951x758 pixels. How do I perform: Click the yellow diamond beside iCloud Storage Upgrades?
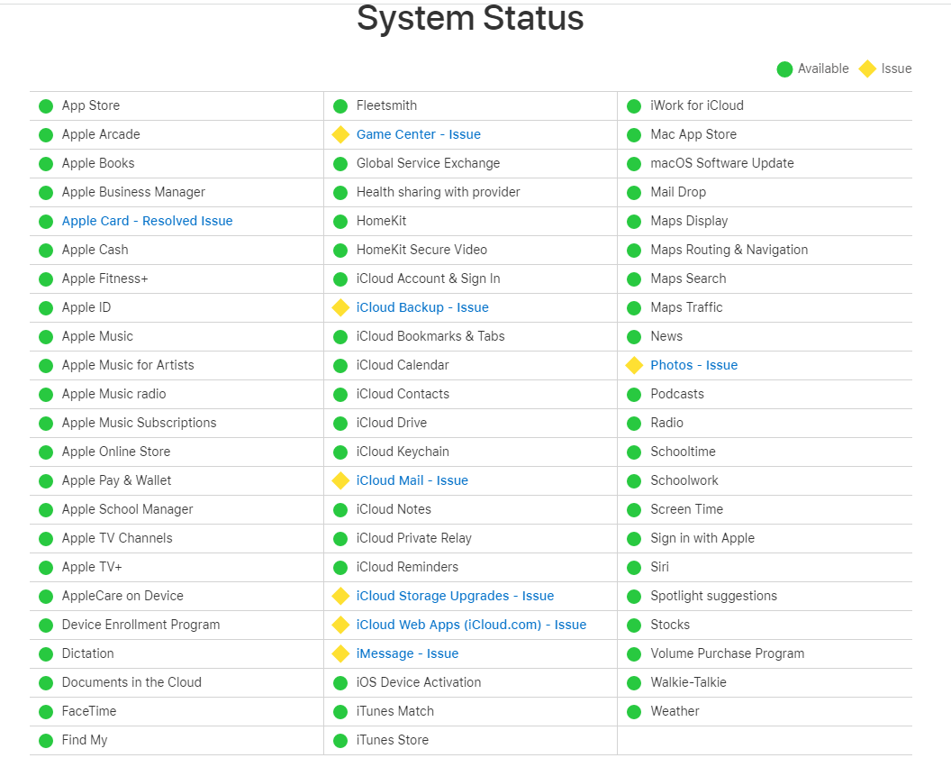tap(340, 596)
